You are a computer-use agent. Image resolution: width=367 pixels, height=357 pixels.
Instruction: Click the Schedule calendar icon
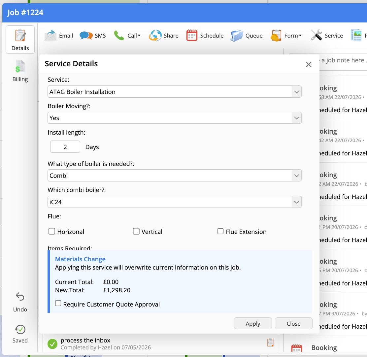(x=192, y=36)
